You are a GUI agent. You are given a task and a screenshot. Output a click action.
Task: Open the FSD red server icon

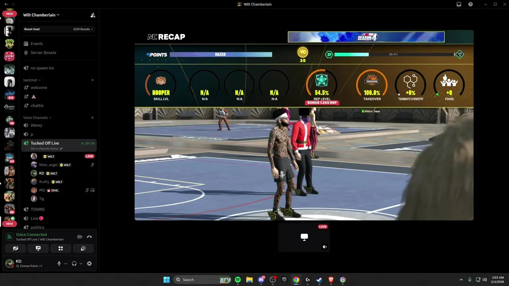coord(10,56)
